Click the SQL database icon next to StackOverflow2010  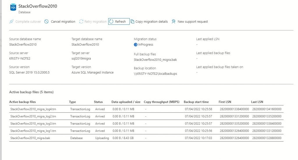[13, 7]
